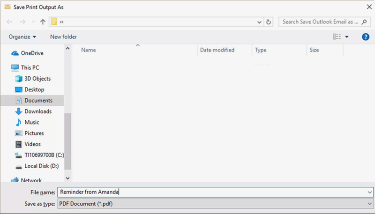
Task: Select OneDrive in the navigation pane
Action: [x=31, y=53]
